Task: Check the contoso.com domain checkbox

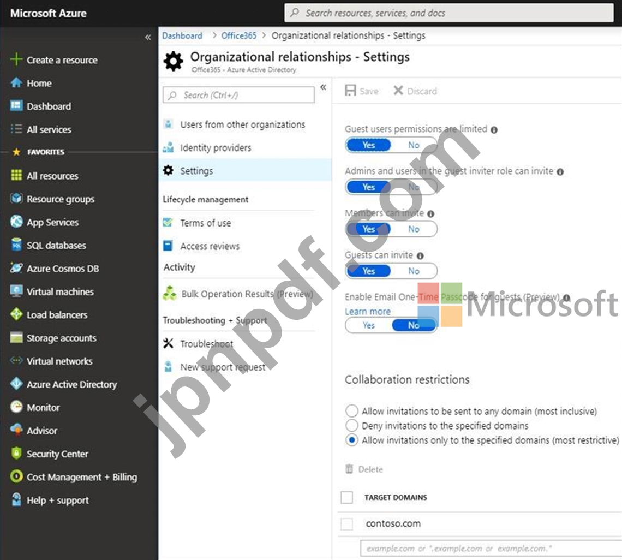Action: coord(346,523)
